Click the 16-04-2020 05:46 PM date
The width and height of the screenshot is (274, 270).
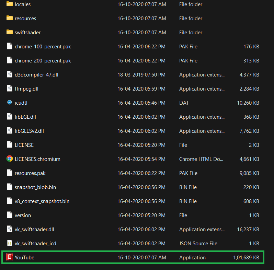(141, 103)
